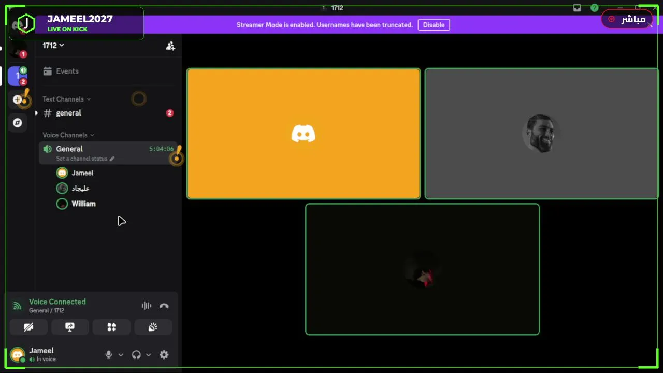
Task: Click the invite members icon beside 1712
Action: [x=170, y=46]
